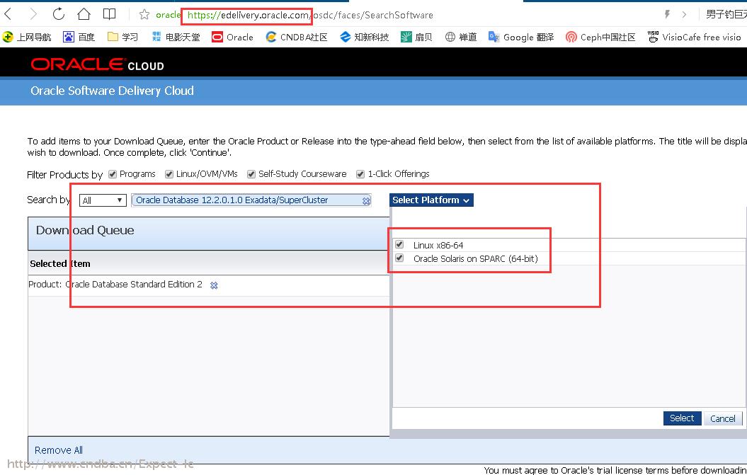This screenshot has width=747, height=475.
Task: Open the VisioCafe free visio bookmark
Action: click(x=694, y=37)
